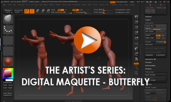
Task: Activate the Draw mode button
Action: [x=32, y=11]
